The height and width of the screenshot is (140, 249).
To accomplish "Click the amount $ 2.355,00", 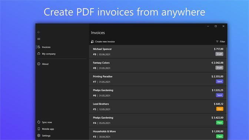I will tap(218, 77).
